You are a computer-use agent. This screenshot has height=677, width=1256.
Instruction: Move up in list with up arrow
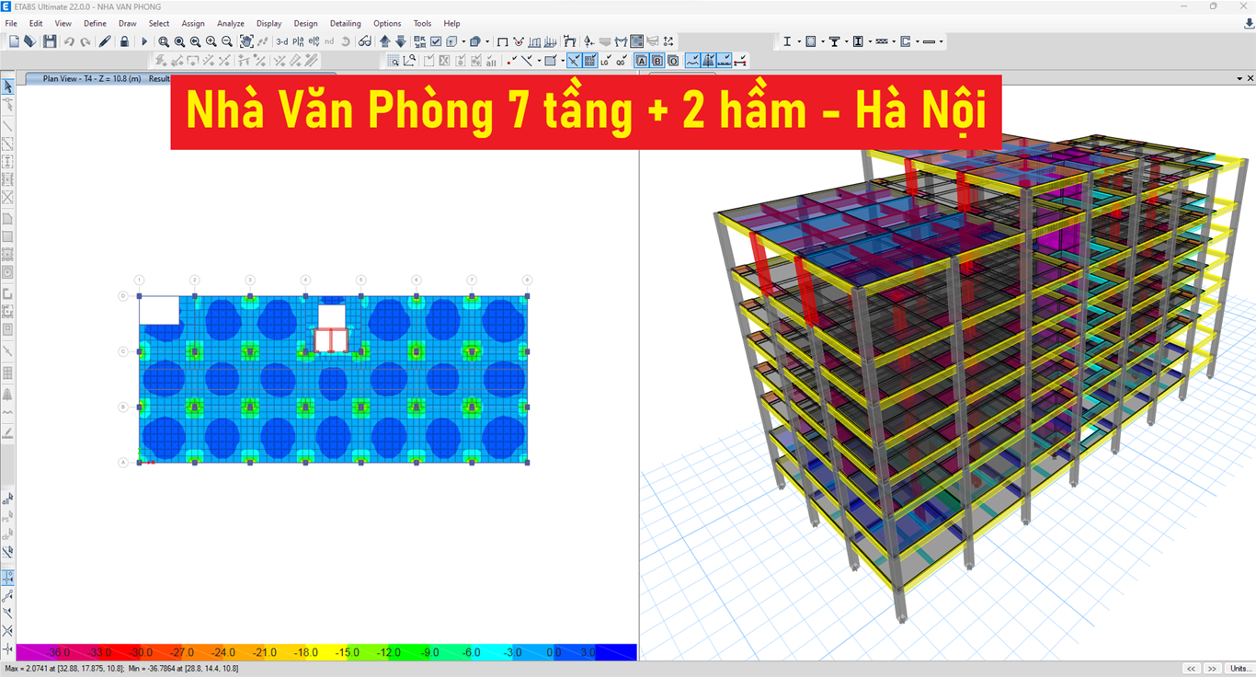click(x=384, y=41)
